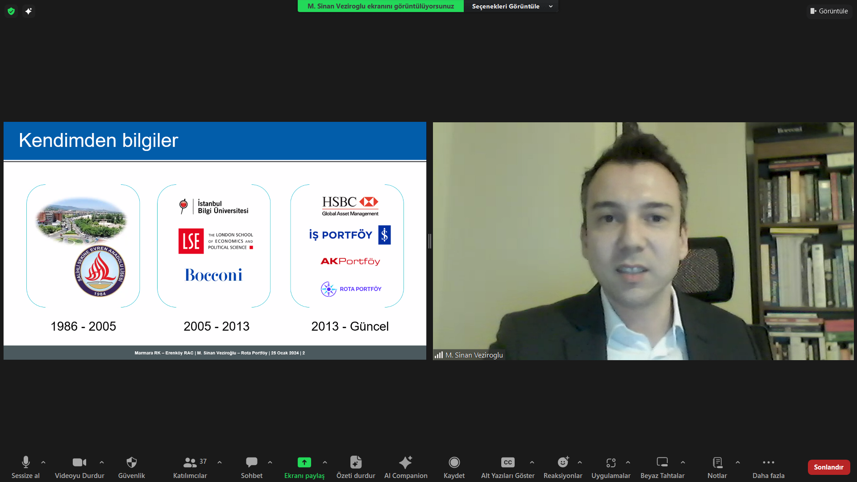The image size is (857, 482).
Task: Click the LSE logo on the slide
Action: pyautogui.click(x=216, y=241)
